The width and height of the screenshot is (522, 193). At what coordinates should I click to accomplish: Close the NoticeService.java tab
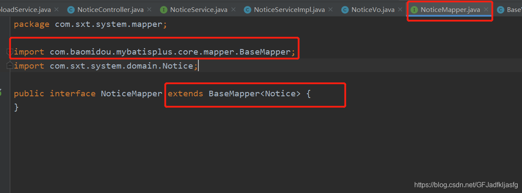click(233, 9)
